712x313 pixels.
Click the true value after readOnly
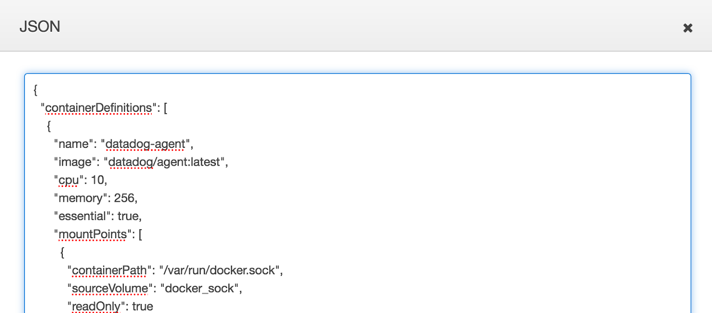(142, 307)
